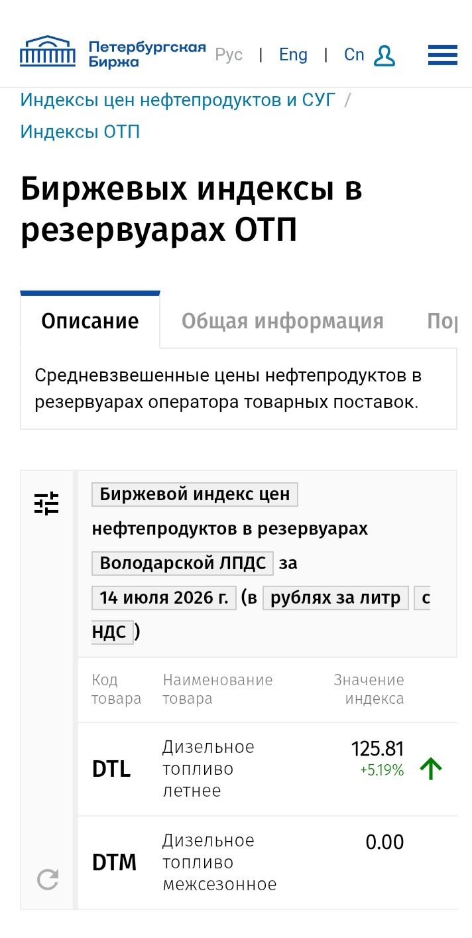
Task: Switch to the Общая информация tab
Action: [x=282, y=321]
